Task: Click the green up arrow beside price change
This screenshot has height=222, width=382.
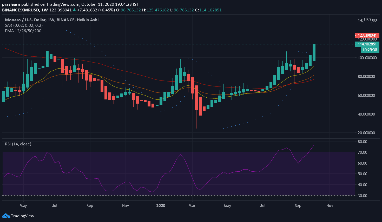Action: pyautogui.click(x=74, y=10)
